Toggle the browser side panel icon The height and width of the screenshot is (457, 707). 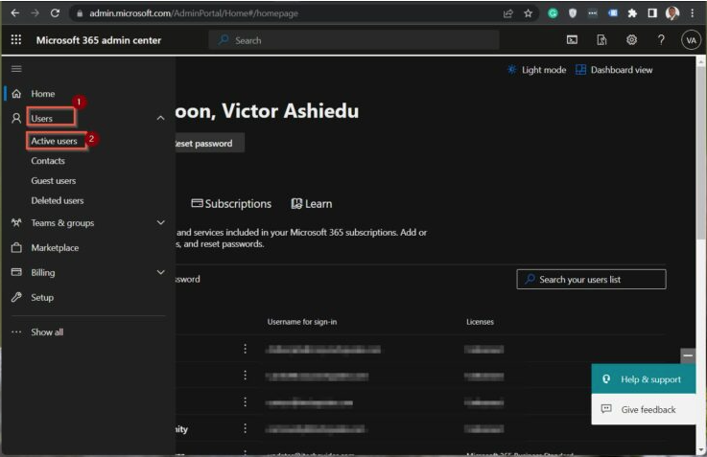(652, 13)
